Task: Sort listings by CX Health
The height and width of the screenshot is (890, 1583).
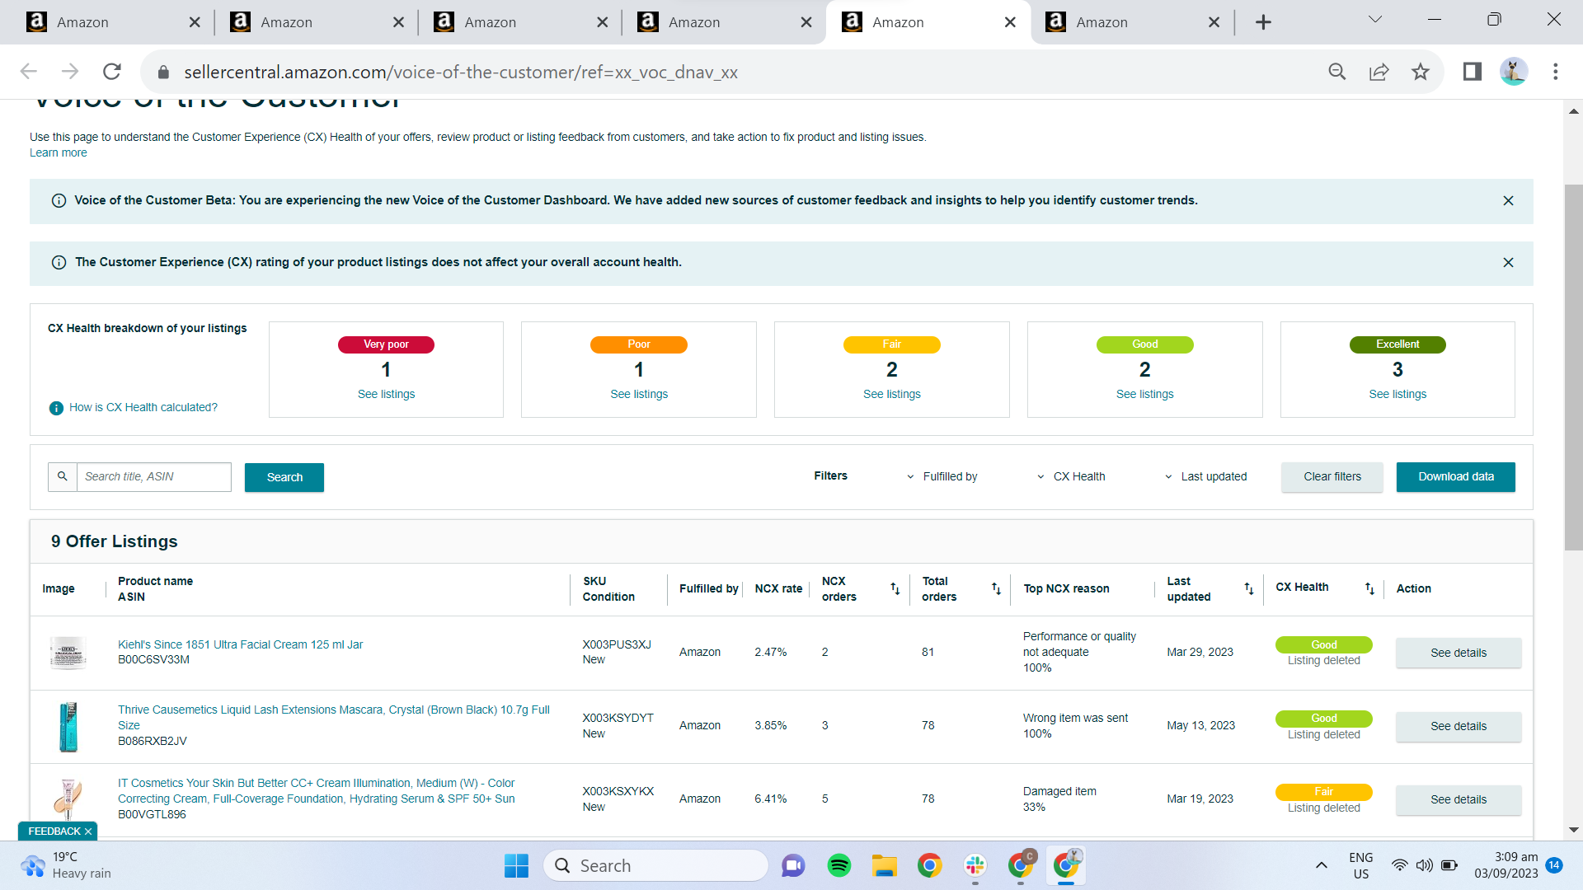Action: coord(1369,588)
